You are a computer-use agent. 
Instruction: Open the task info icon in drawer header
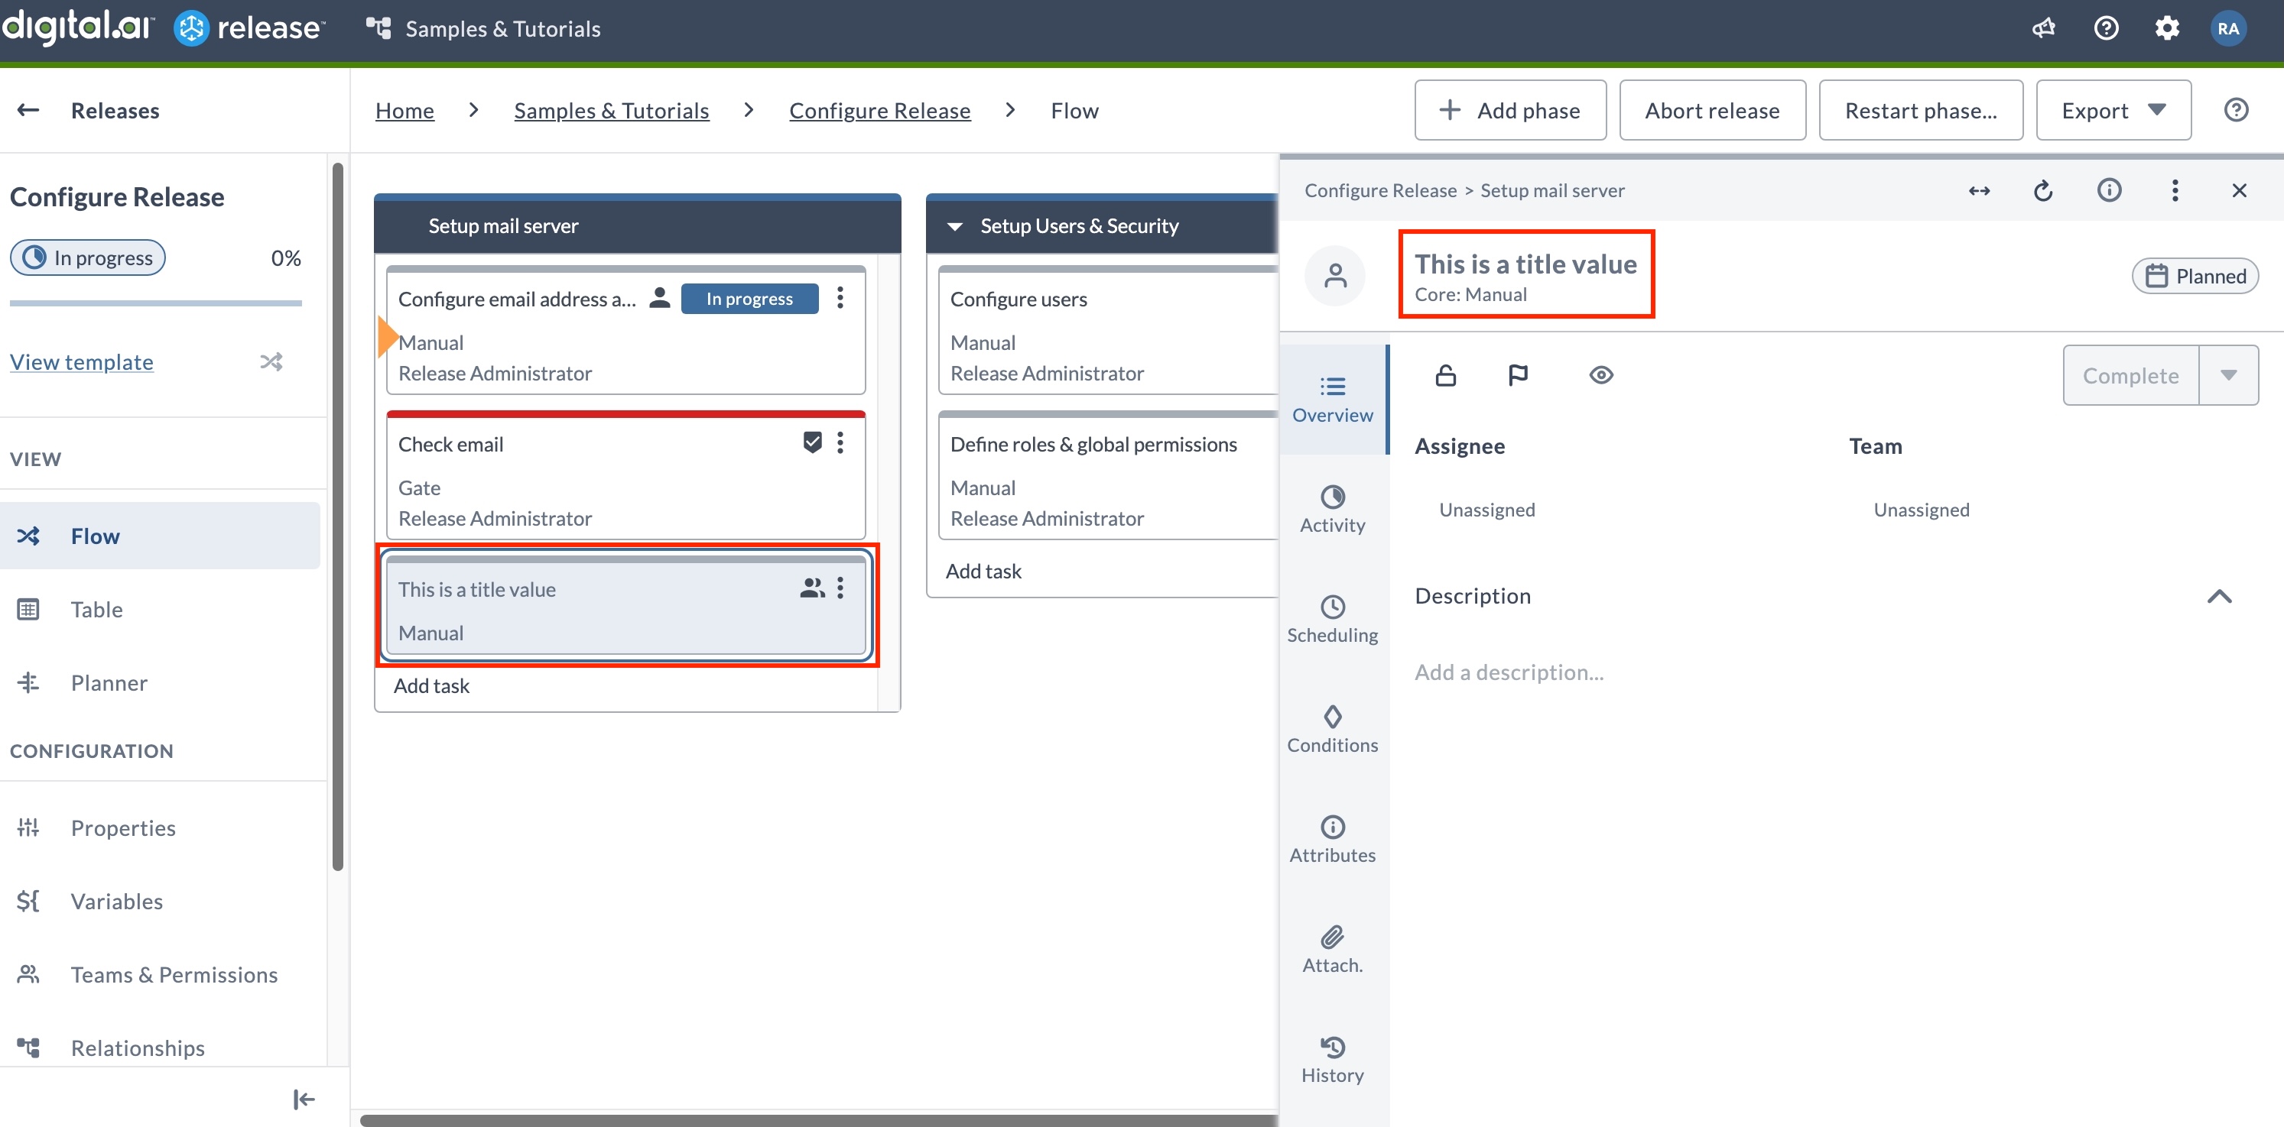(2110, 190)
